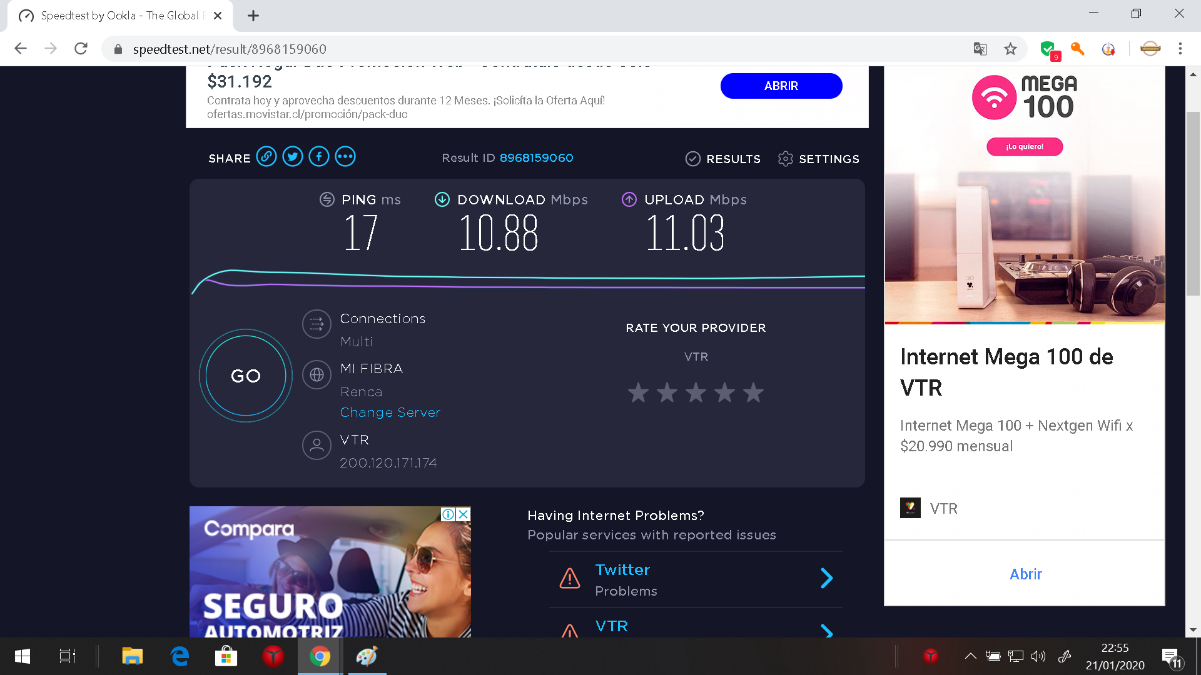The image size is (1201, 675).
Task: Open the VTR reported issues link
Action: click(612, 626)
